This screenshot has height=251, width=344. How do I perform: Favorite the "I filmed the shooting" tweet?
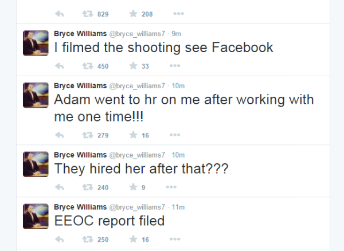[133, 66]
